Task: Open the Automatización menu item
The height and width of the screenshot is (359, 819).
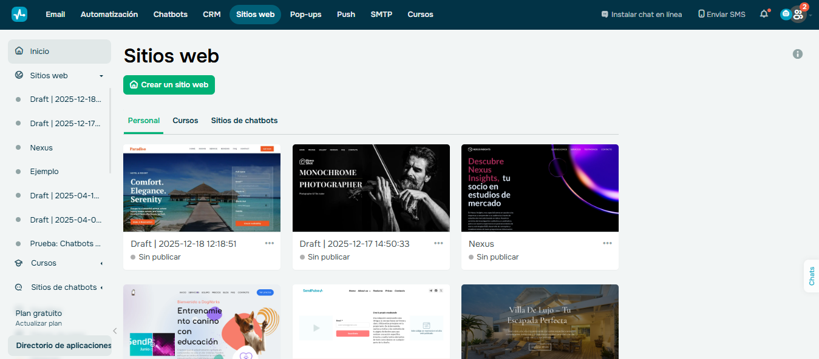Action: (109, 14)
